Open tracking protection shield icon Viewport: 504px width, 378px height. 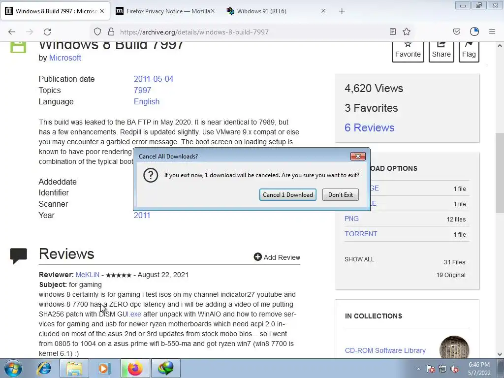pyautogui.click(x=97, y=31)
